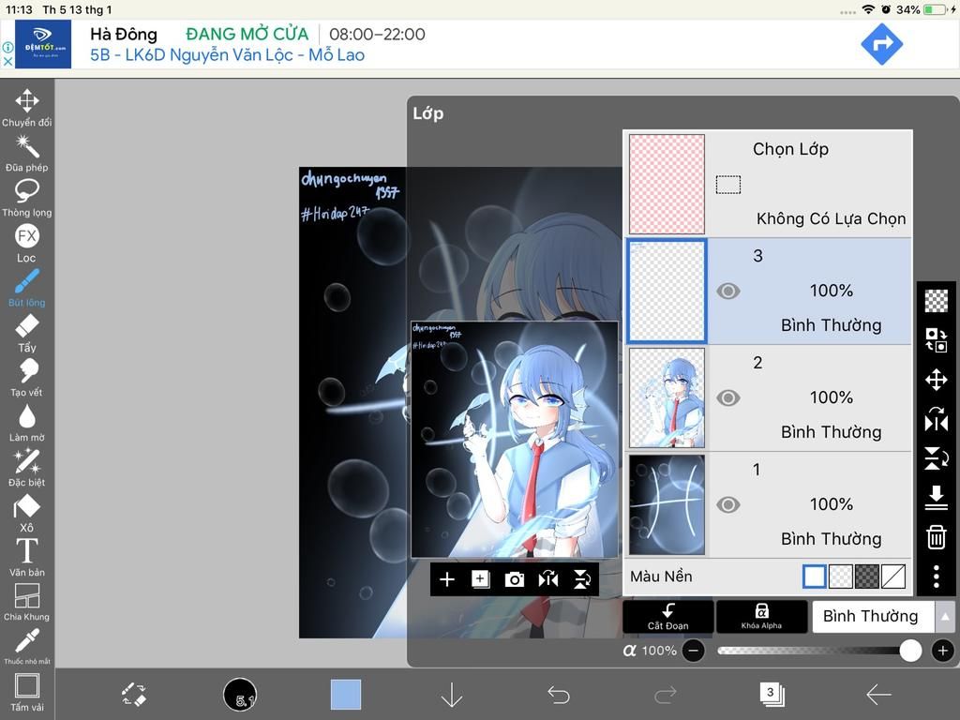Select the Đặc biệt special tool

point(27,468)
